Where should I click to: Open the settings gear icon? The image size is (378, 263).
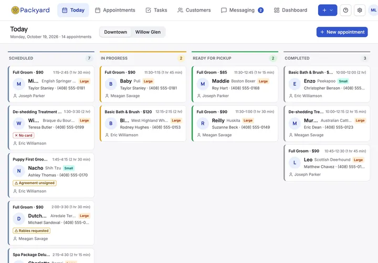click(360, 10)
